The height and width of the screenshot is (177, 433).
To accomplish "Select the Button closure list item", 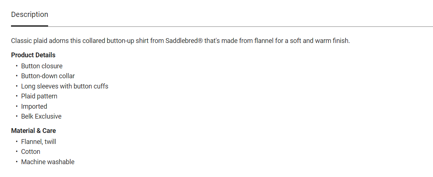I will coord(42,66).
